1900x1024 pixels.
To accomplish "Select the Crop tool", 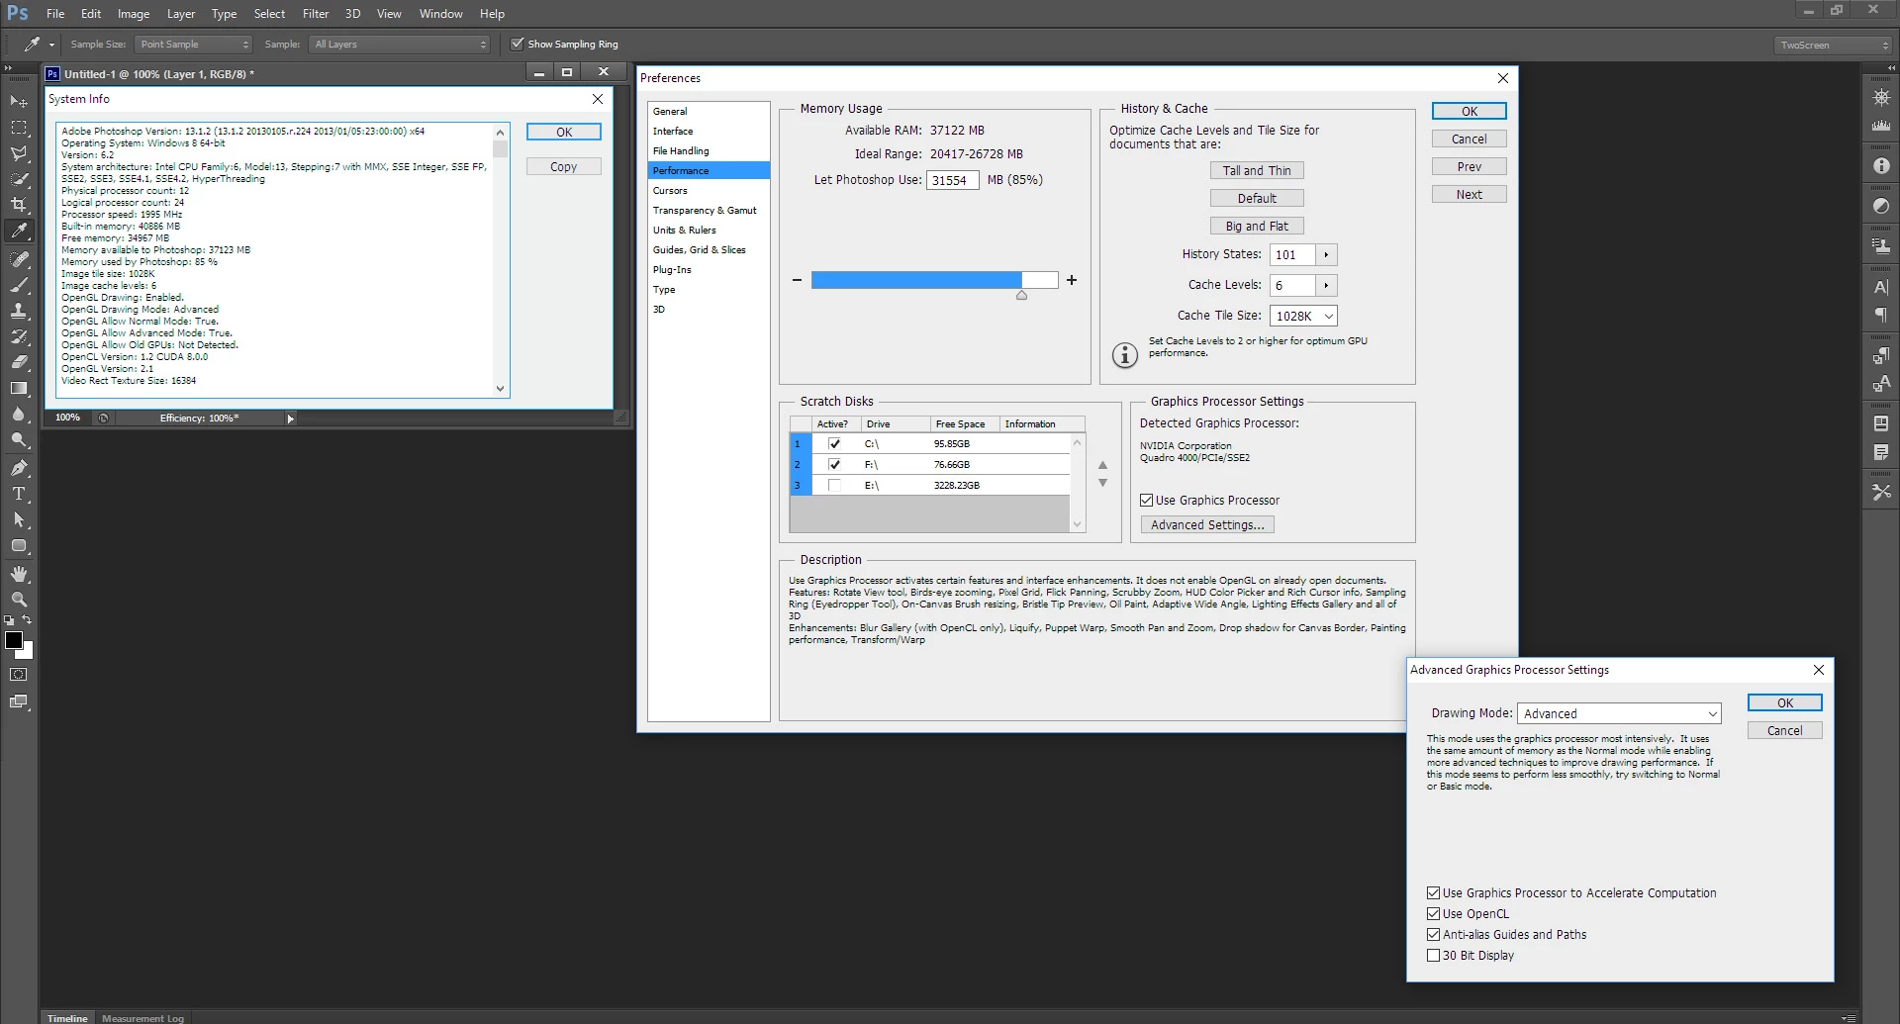I will point(19,205).
